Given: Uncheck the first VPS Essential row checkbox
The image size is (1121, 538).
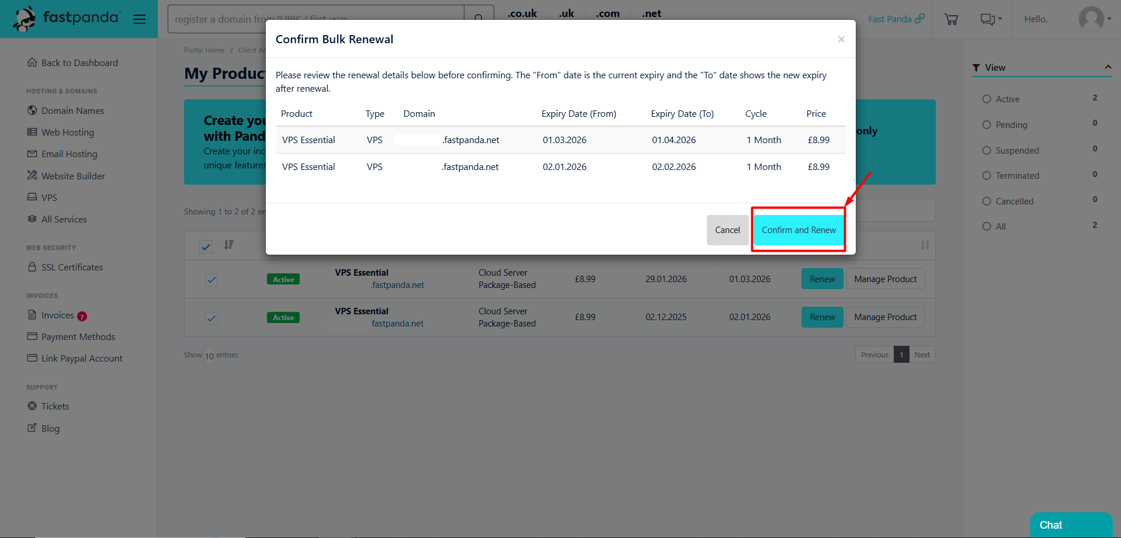Looking at the screenshot, I should pyautogui.click(x=211, y=280).
